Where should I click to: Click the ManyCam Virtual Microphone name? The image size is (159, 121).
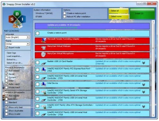60,53
